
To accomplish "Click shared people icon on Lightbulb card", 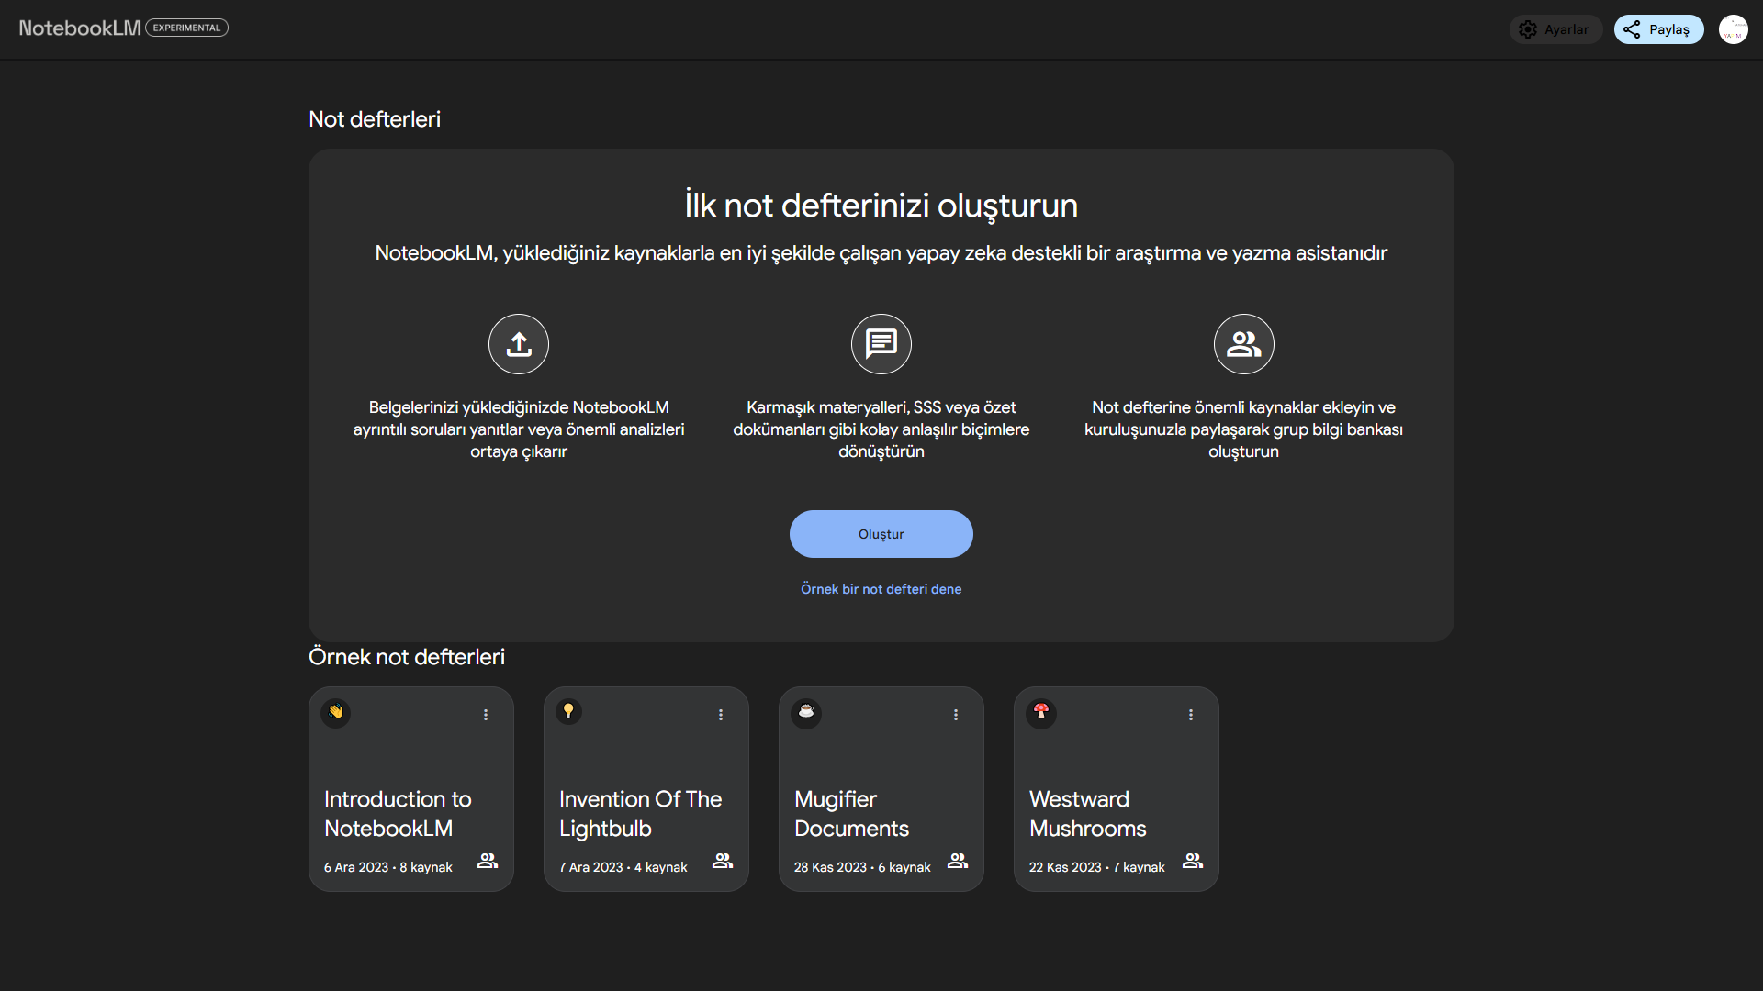I will [723, 861].
